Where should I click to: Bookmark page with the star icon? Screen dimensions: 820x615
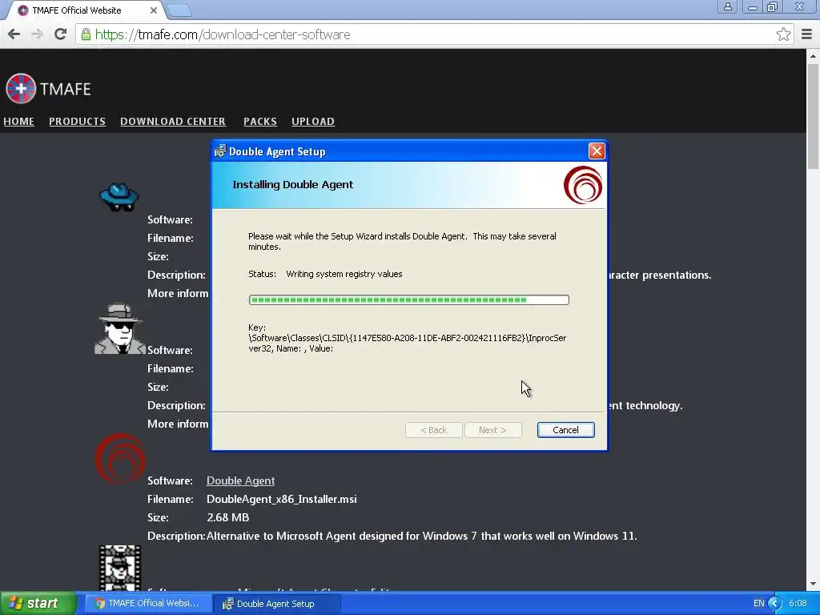(x=783, y=34)
